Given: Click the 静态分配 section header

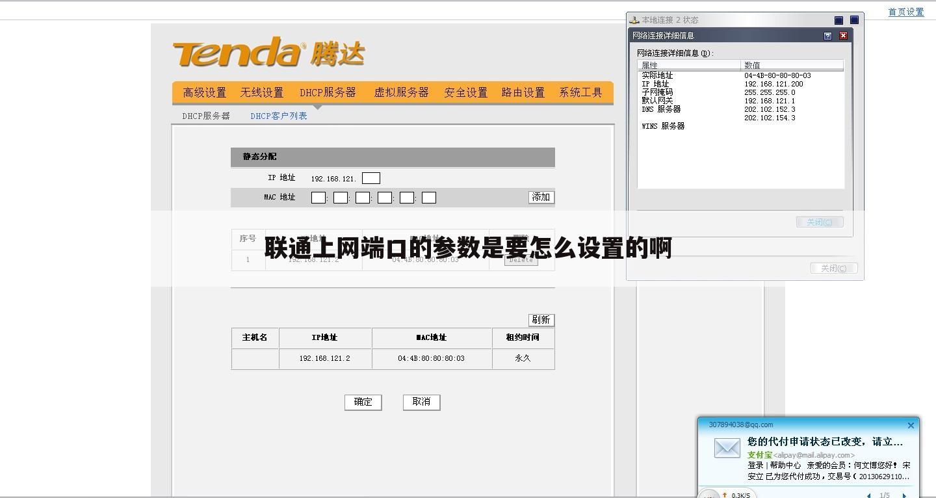Looking at the screenshot, I should click(x=393, y=157).
